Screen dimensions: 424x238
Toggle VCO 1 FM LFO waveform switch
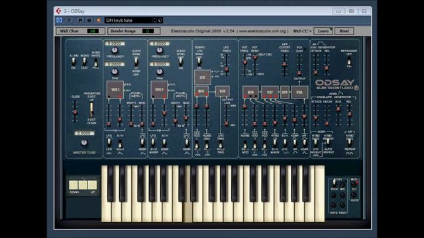(109, 142)
